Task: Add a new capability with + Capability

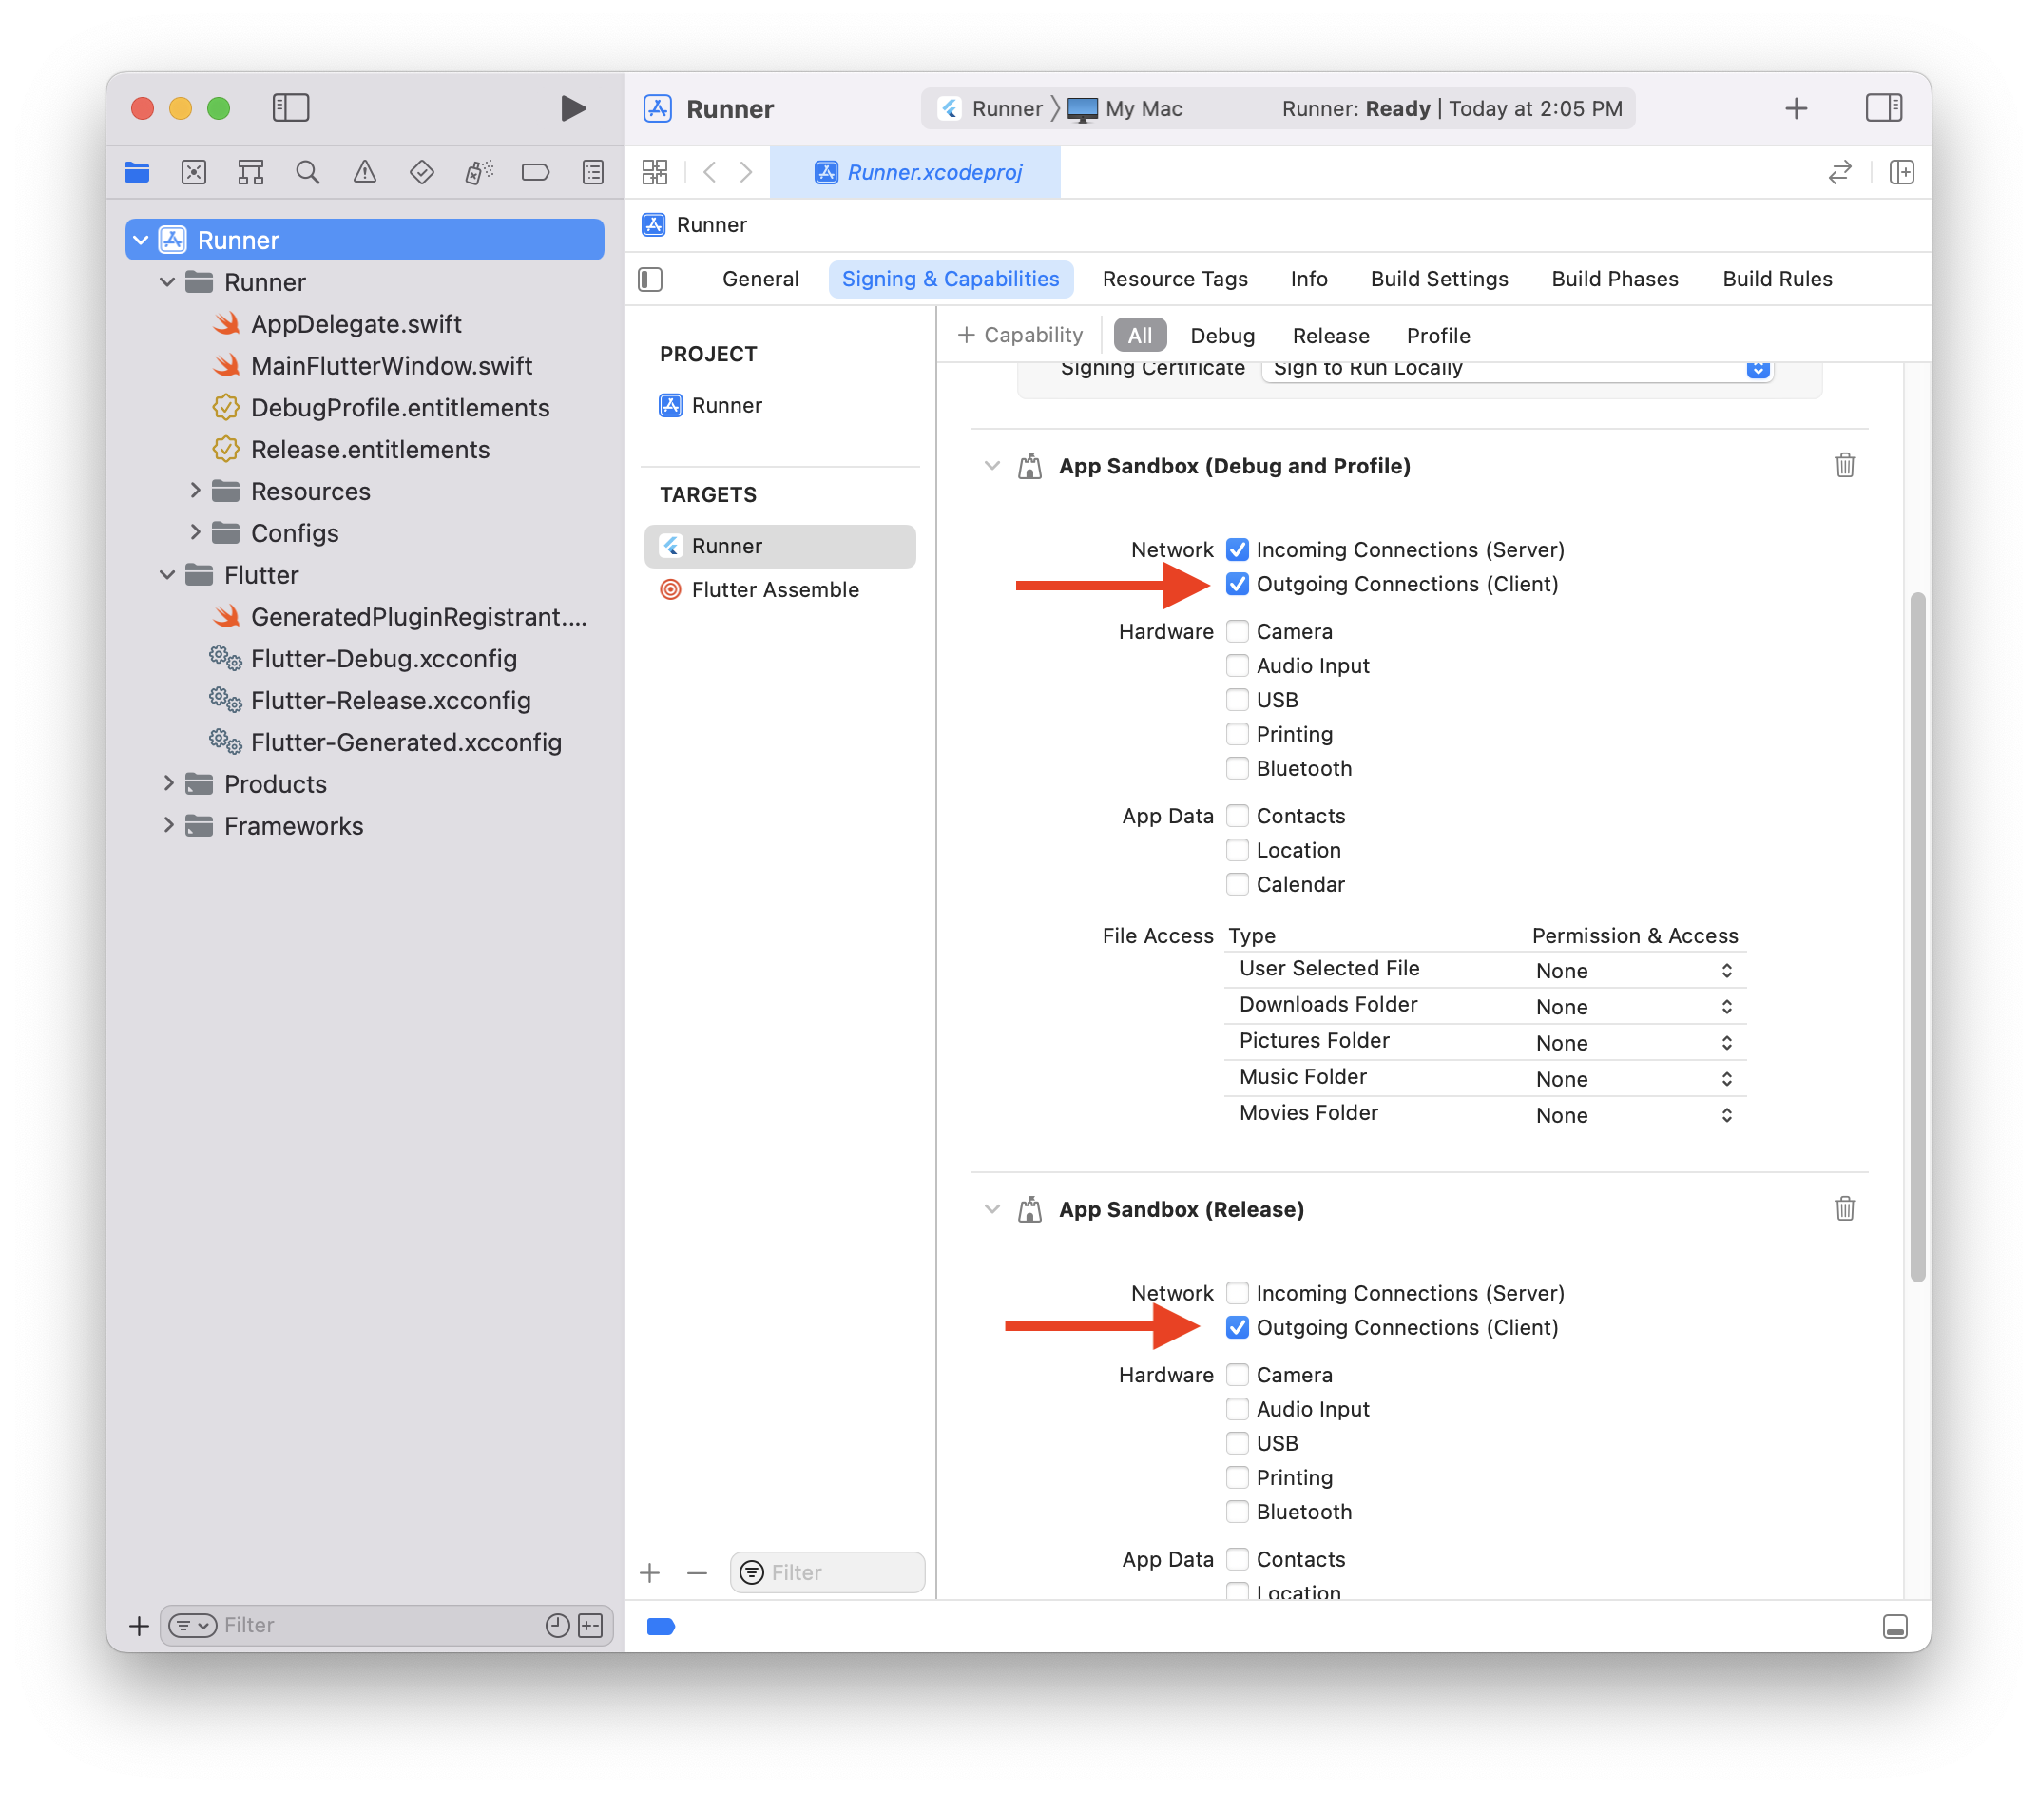Action: pos(1019,334)
